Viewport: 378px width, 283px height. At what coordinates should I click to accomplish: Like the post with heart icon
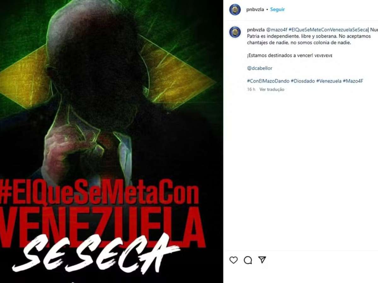point(233,260)
